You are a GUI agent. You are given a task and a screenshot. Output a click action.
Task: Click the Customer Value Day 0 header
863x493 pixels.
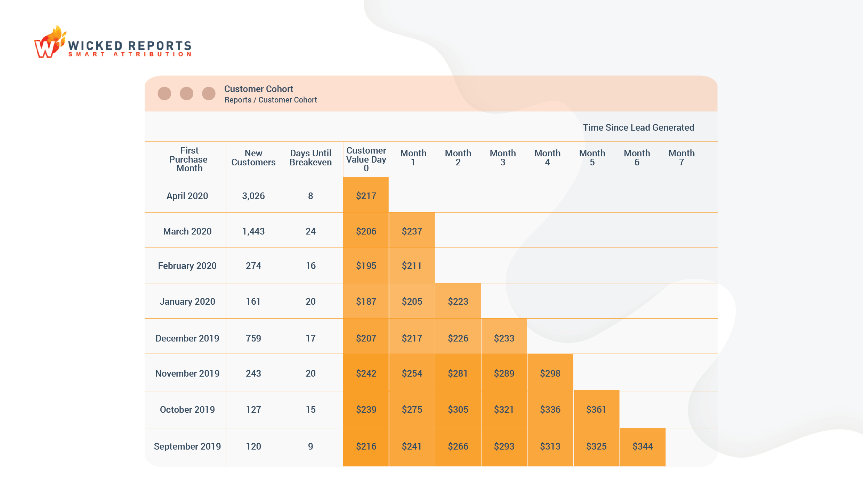click(x=366, y=159)
